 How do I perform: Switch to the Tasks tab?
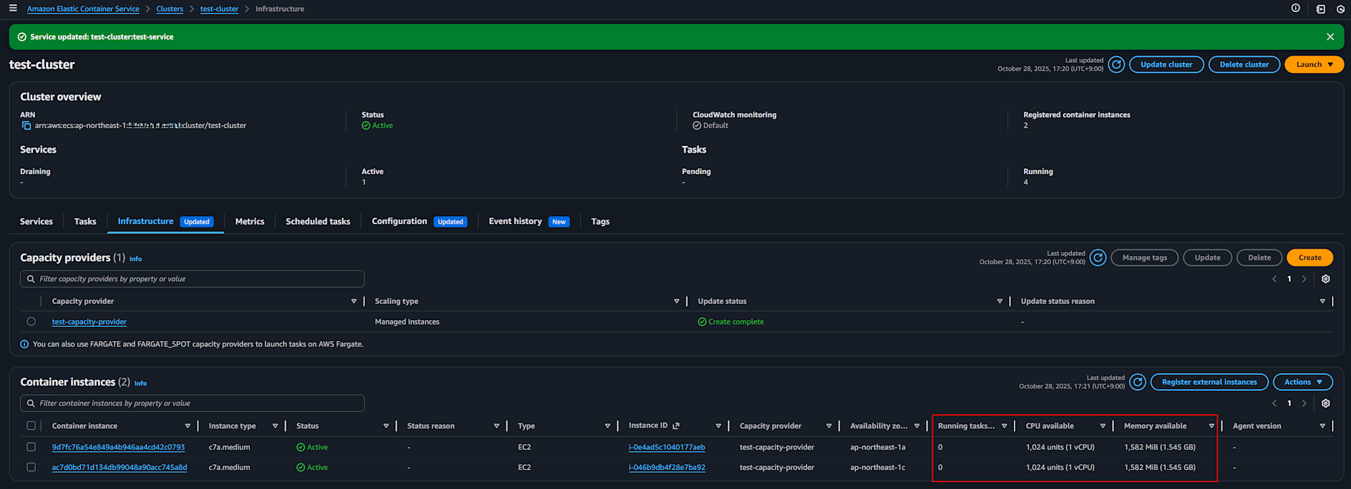(x=85, y=222)
